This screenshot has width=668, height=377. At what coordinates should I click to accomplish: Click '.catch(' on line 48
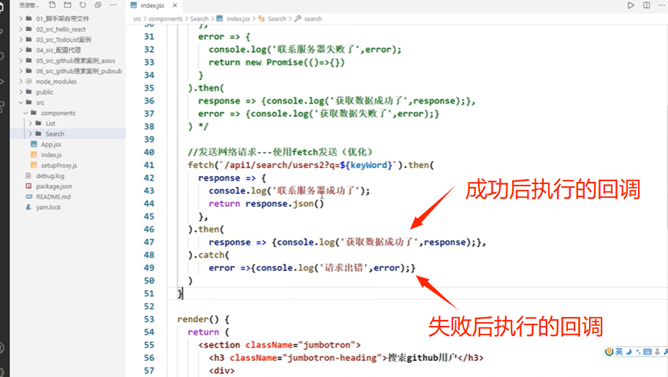[x=209, y=255]
